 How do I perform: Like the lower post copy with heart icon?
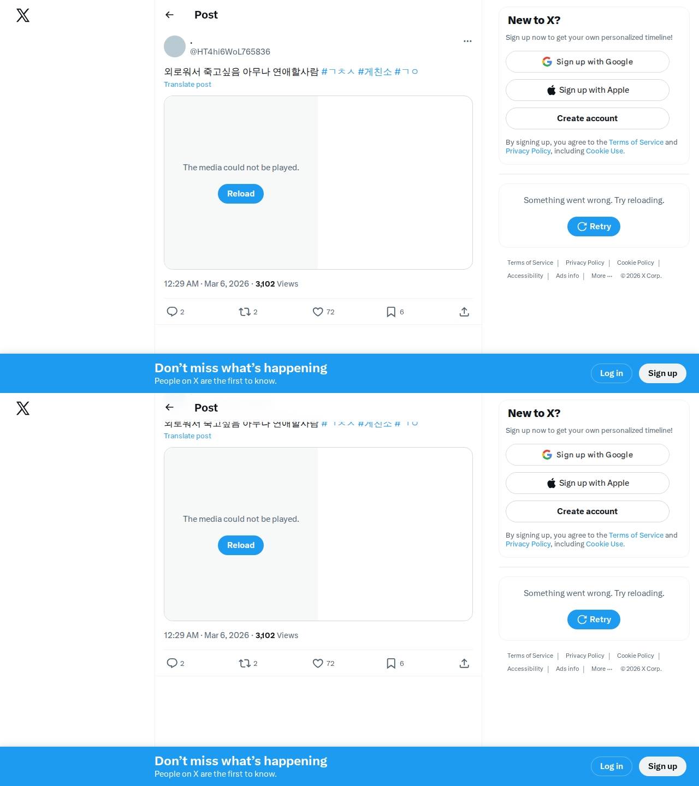(x=318, y=663)
